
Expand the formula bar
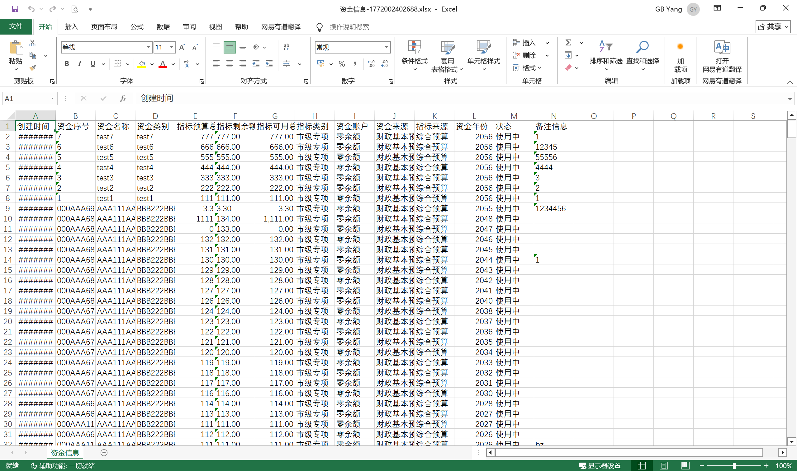coord(790,99)
